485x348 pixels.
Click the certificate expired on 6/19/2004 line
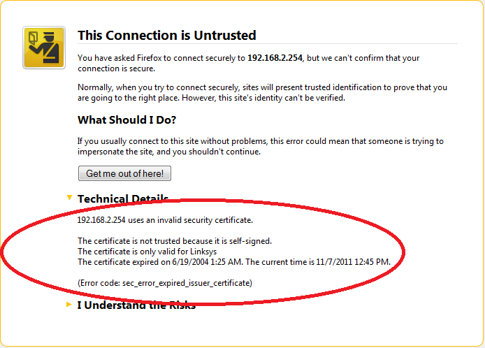(x=234, y=262)
